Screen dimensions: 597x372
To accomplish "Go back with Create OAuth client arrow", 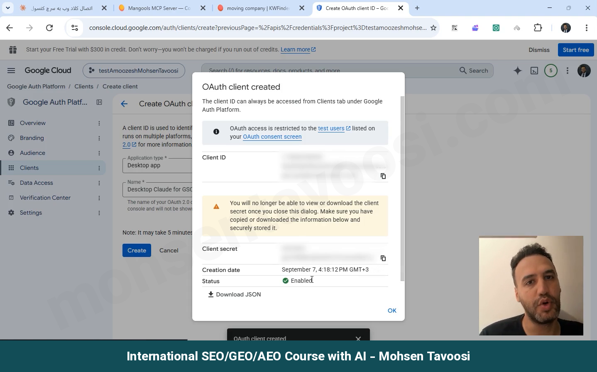I will point(124,104).
